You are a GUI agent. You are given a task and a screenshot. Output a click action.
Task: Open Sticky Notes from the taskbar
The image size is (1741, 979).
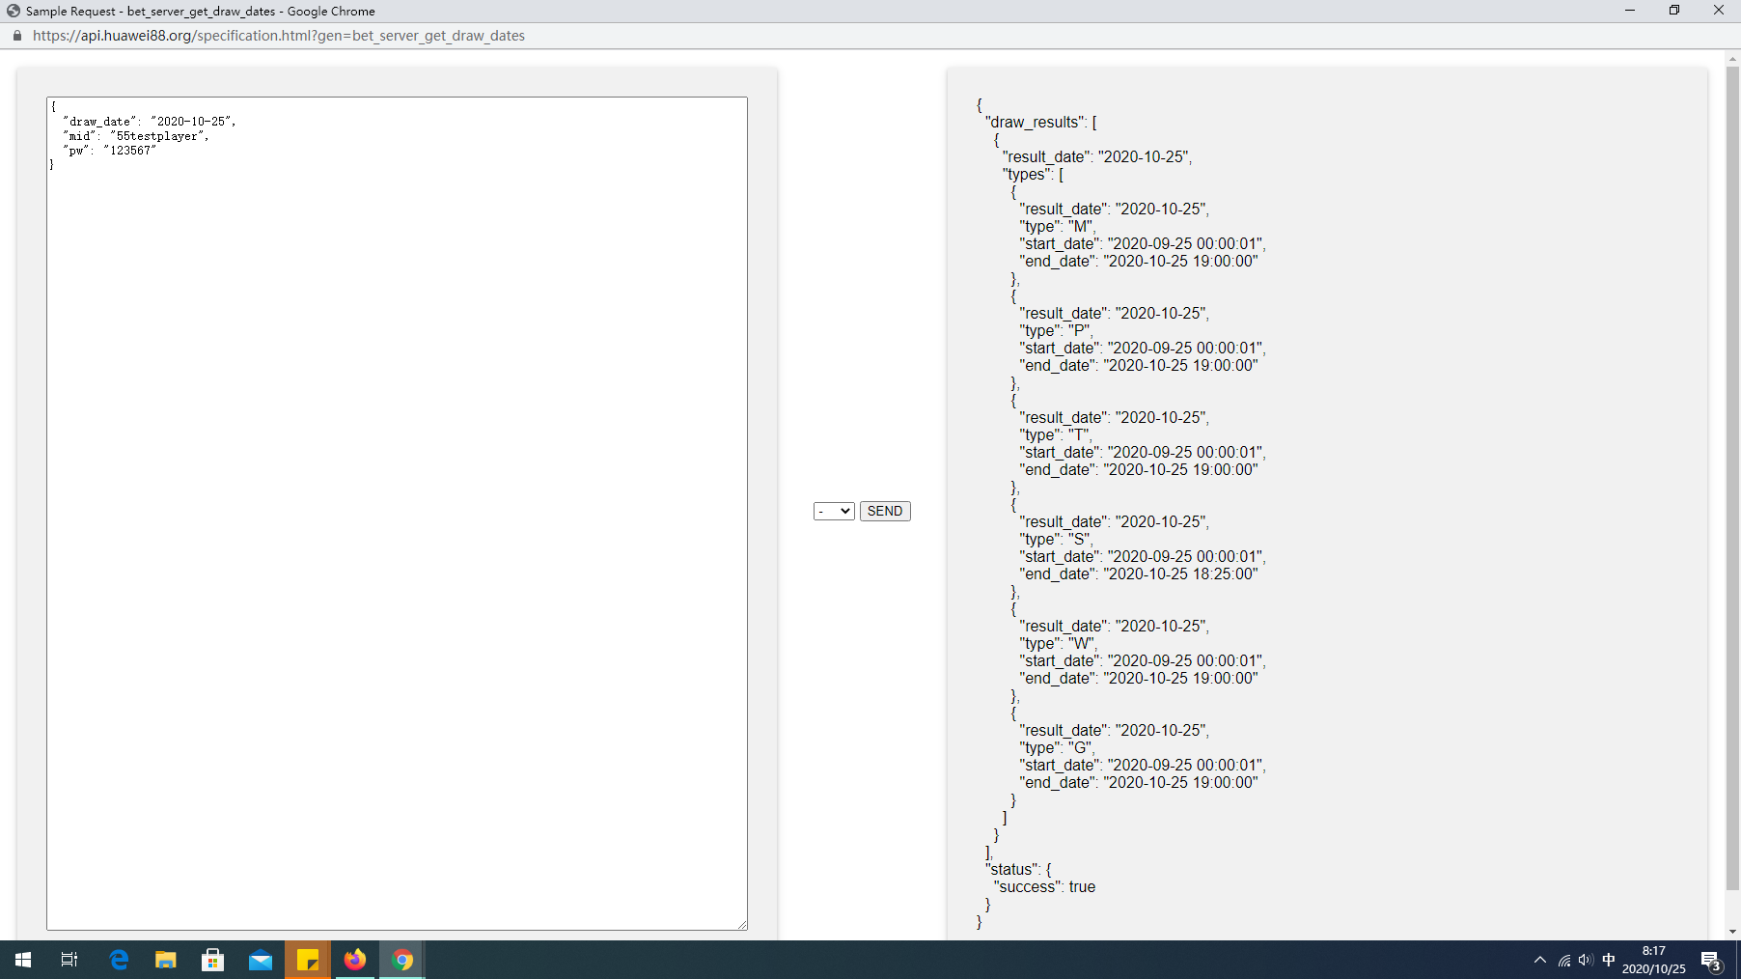pyautogui.click(x=308, y=960)
